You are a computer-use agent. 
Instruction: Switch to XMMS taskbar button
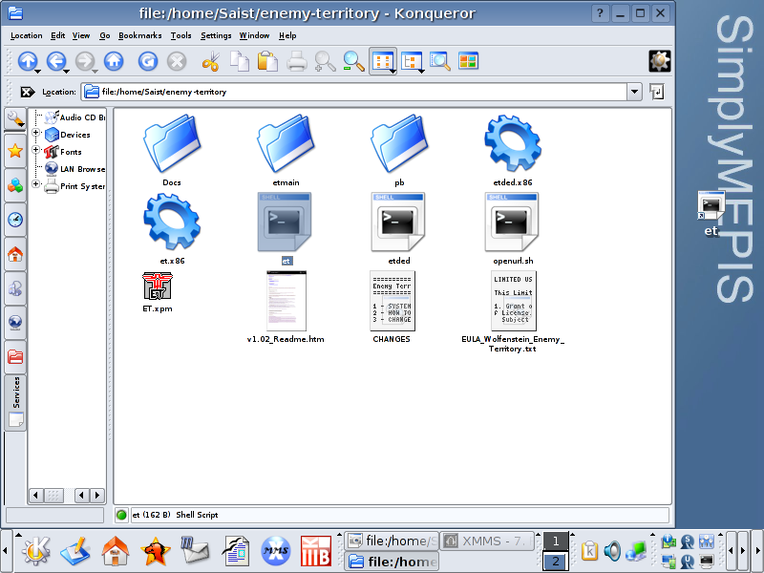(x=488, y=541)
